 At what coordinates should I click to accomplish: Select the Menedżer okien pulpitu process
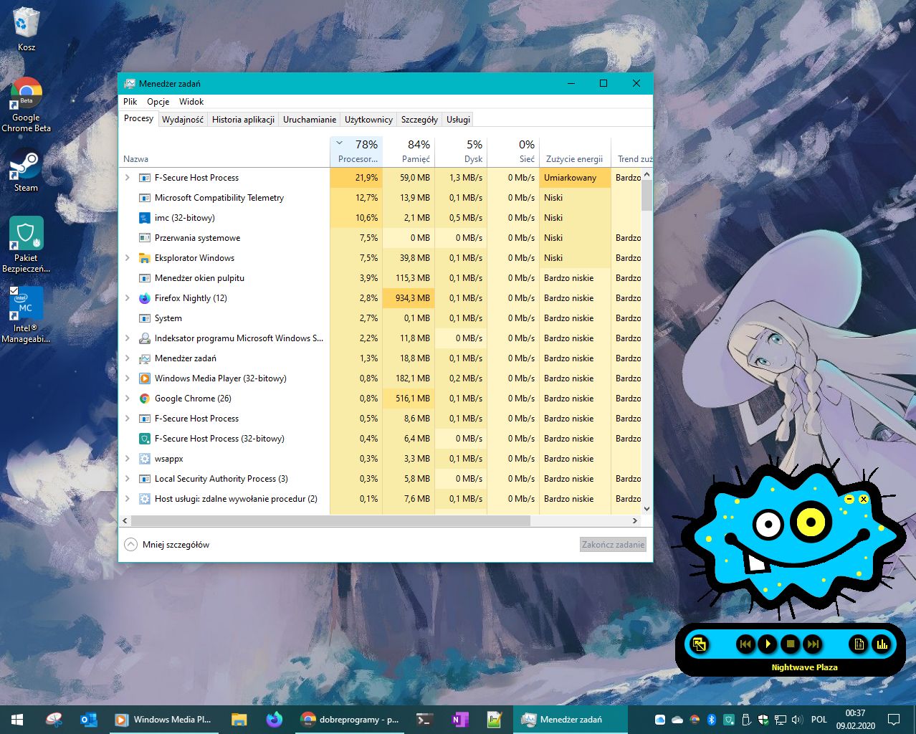pos(381,278)
